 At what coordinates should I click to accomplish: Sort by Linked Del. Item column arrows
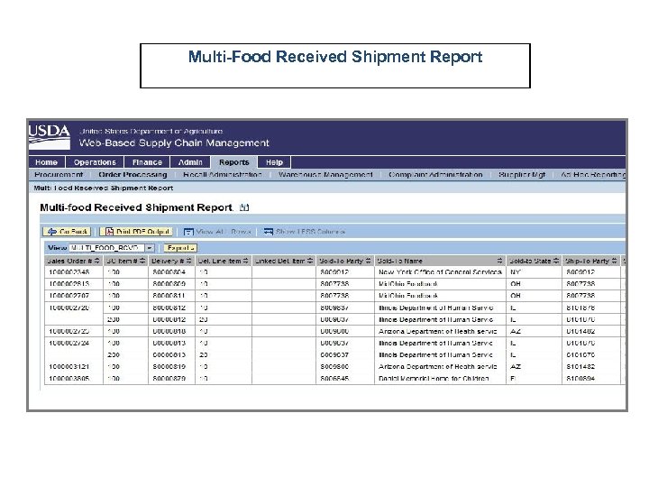click(x=310, y=261)
